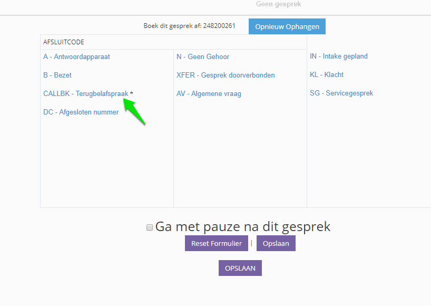
Task: Pick SG - Servicegesprek closing code
Action: 341,93
